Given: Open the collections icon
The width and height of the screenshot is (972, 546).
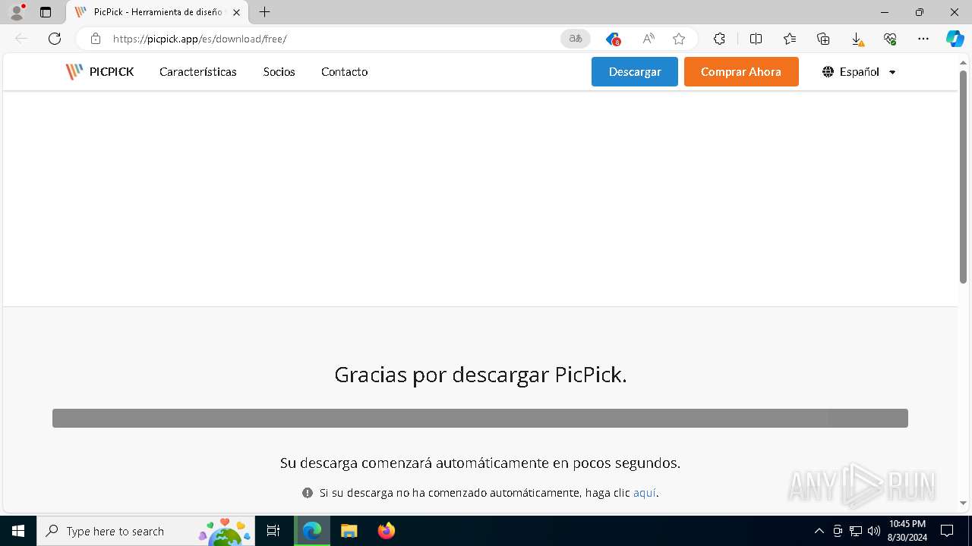Looking at the screenshot, I should point(823,39).
